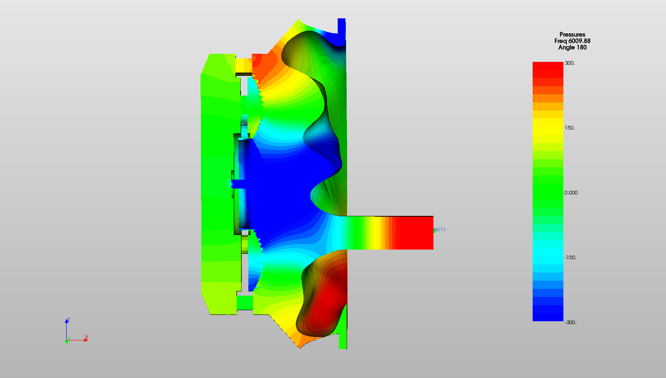666x378 pixels.
Task: Click the blue Z axis arrow
Action: [67, 321]
